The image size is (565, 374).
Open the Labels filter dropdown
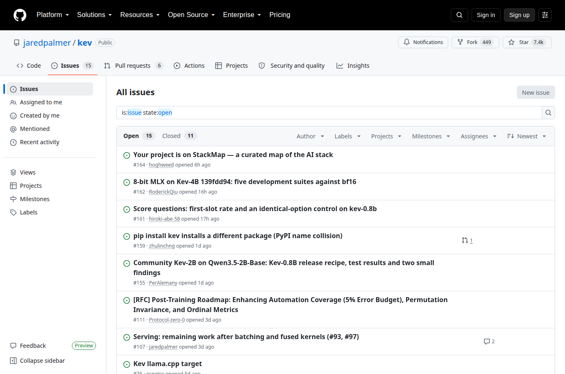(347, 136)
